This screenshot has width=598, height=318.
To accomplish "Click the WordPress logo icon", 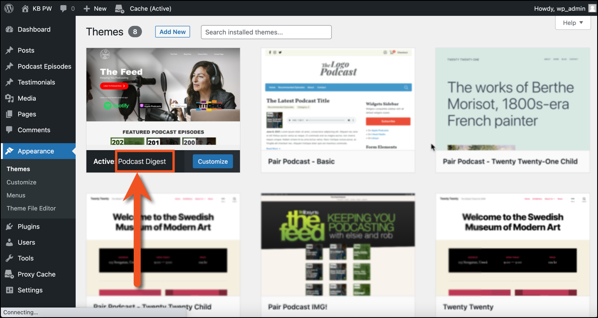I will (9, 9).
